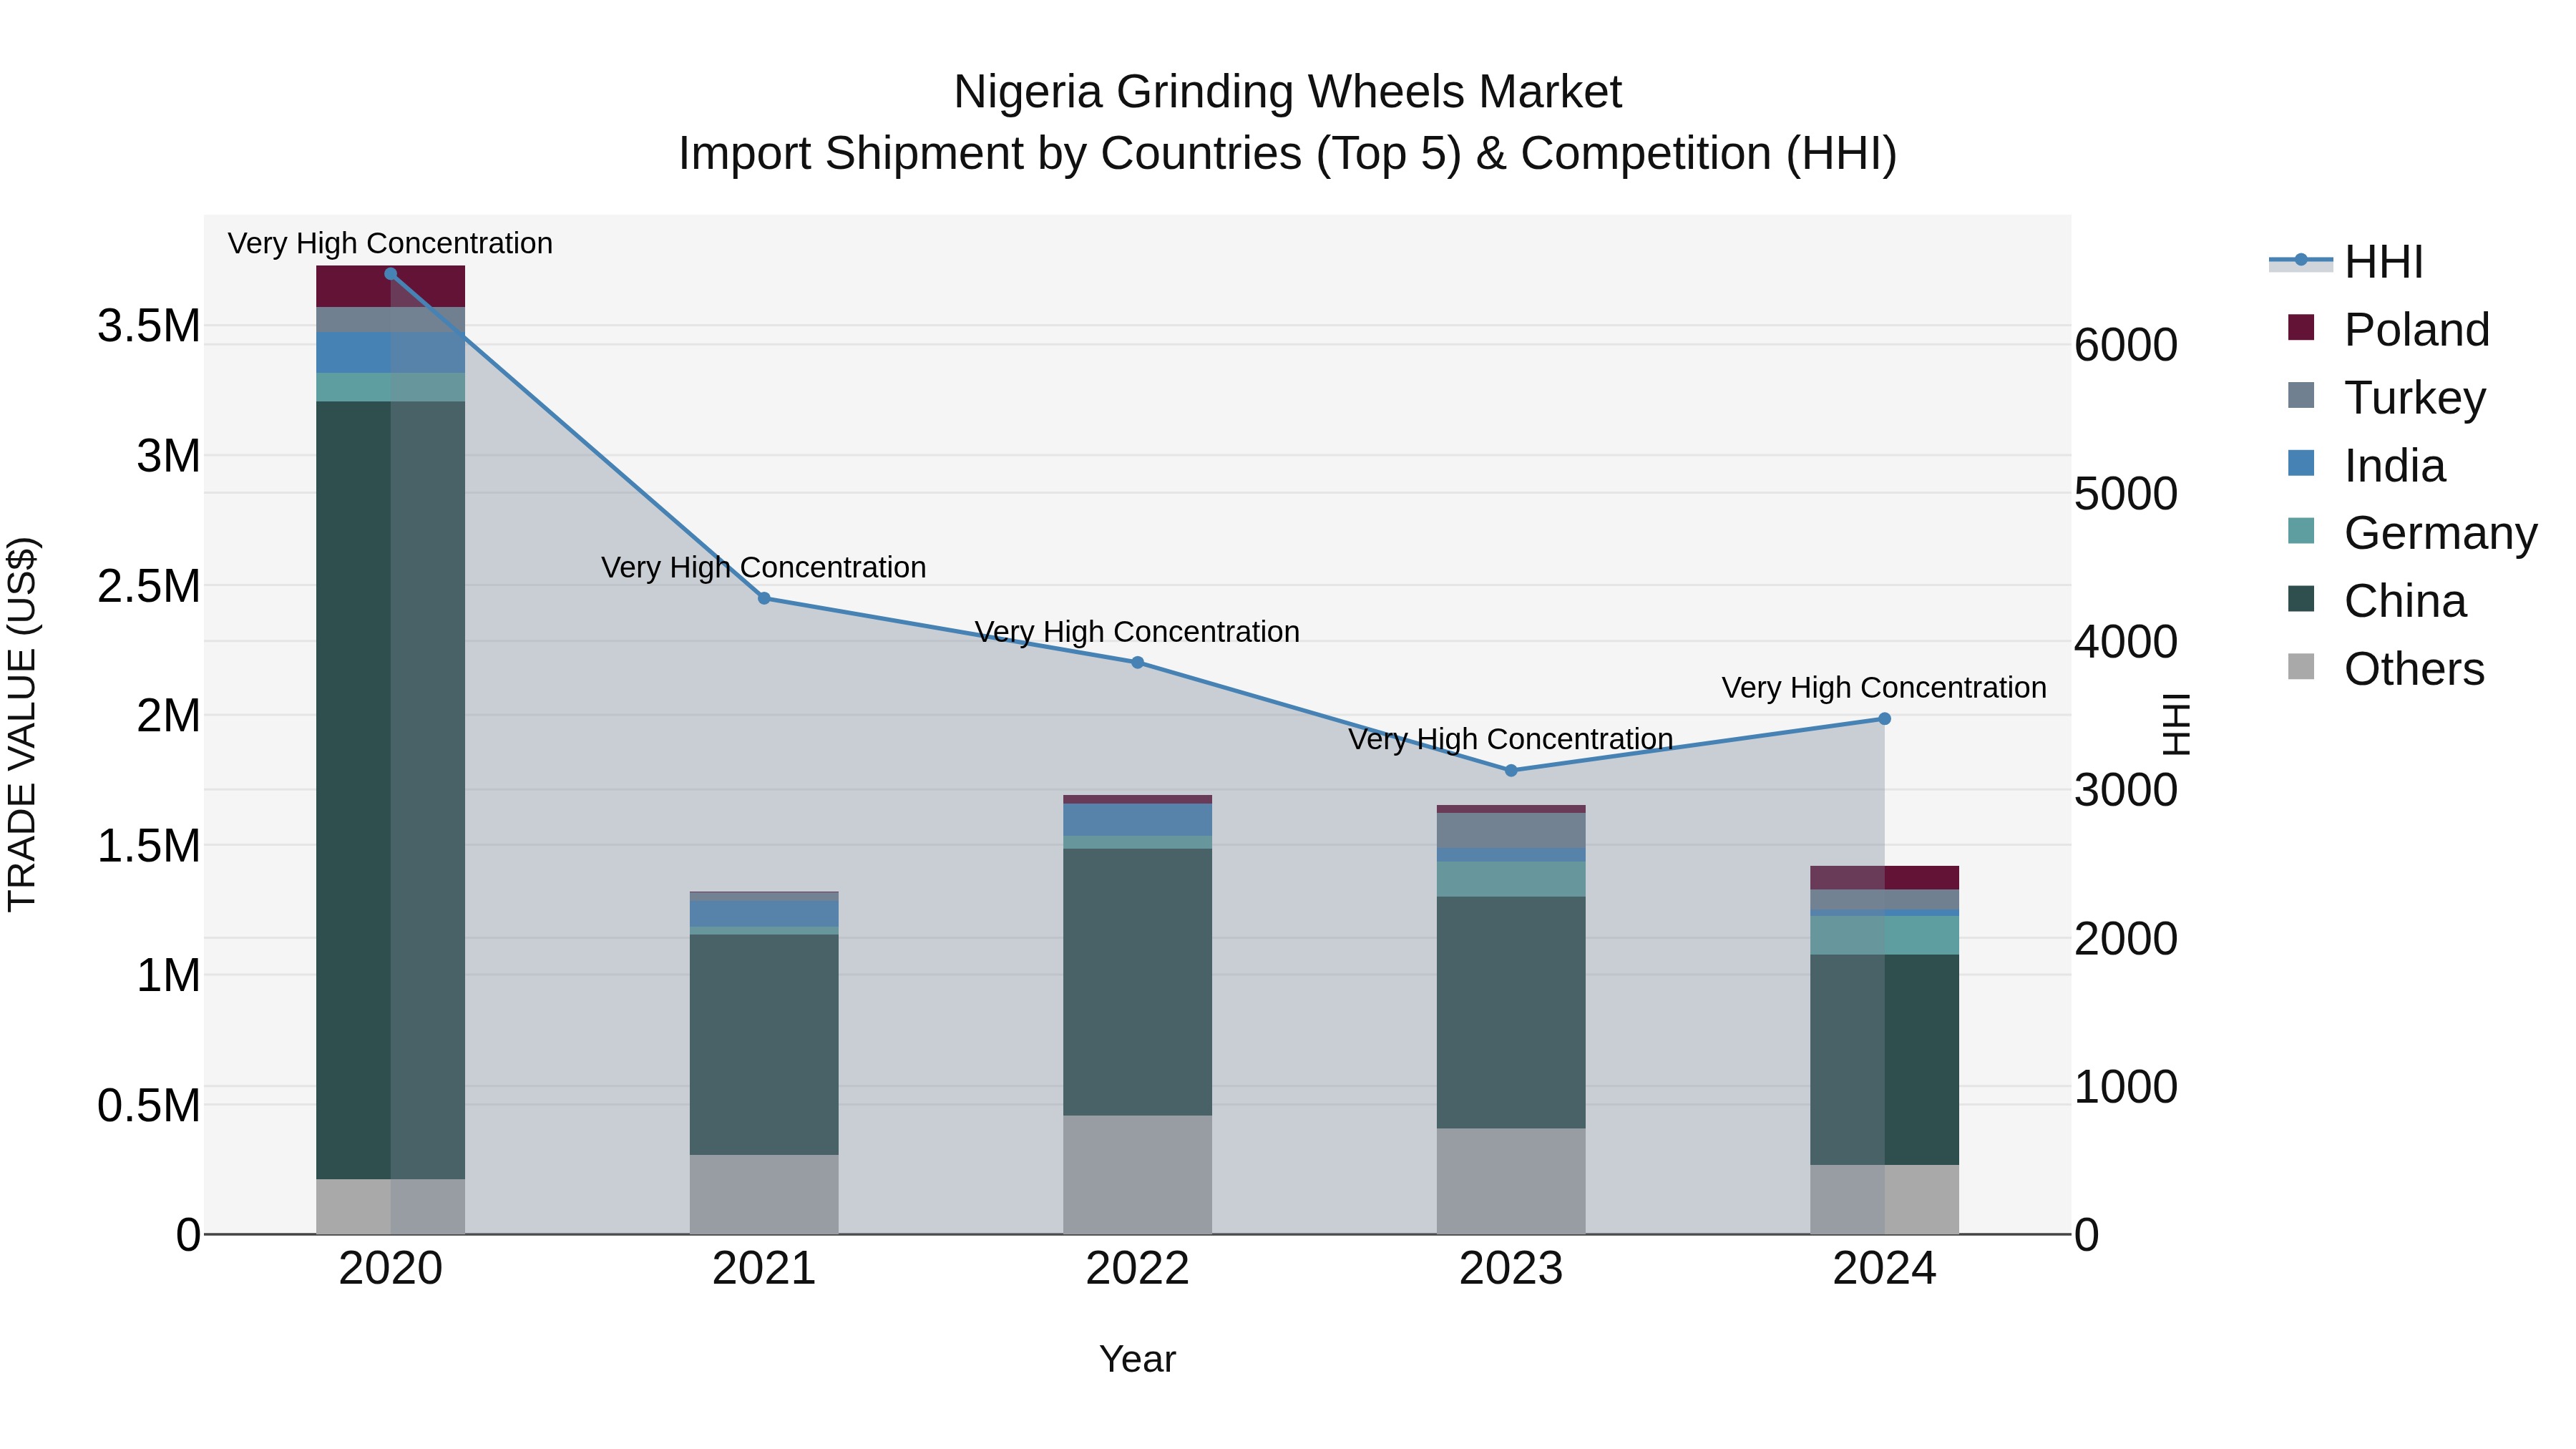The height and width of the screenshot is (1449, 2576).
Task: Toggle the Poland legend label
Action: (2417, 330)
